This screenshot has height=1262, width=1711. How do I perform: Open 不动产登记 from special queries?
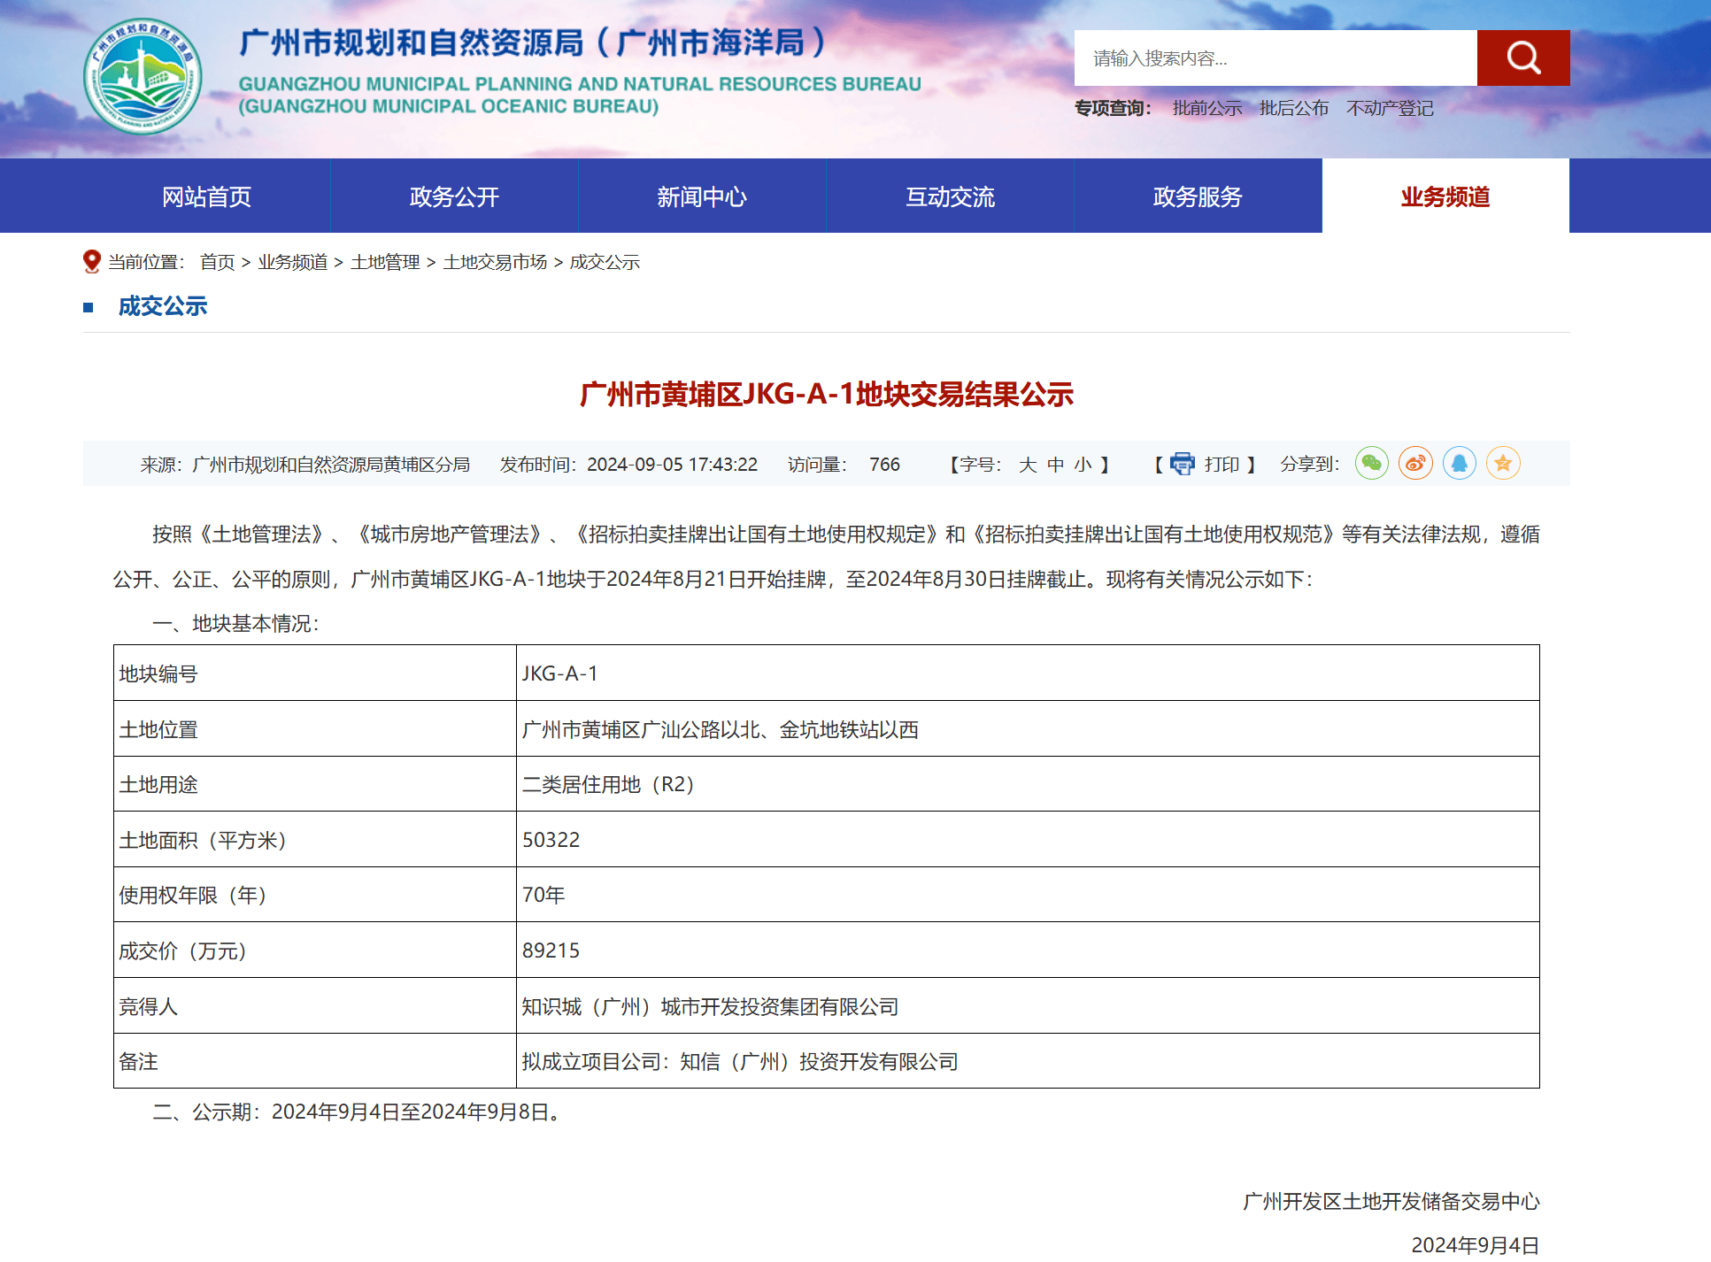coord(1390,108)
